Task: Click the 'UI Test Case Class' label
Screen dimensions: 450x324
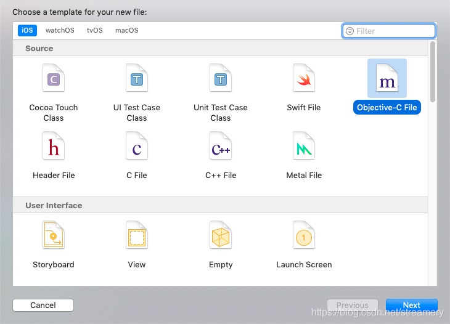Action: pos(137,113)
